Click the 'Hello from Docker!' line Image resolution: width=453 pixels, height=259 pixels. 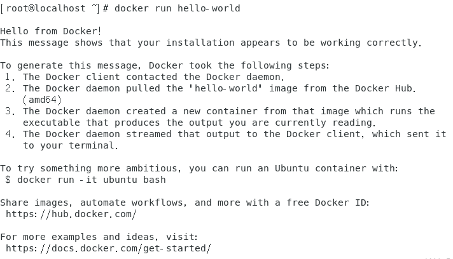pos(51,30)
